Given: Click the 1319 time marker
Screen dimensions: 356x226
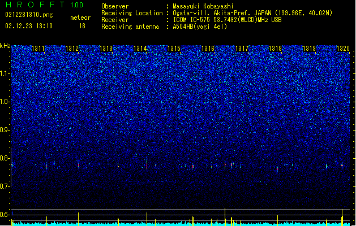Looking at the screenshot, I should click(310, 49).
